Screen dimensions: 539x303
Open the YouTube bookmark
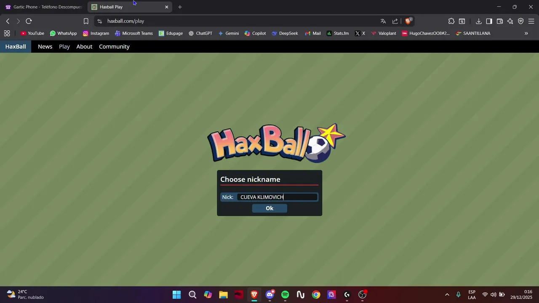(32, 33)
